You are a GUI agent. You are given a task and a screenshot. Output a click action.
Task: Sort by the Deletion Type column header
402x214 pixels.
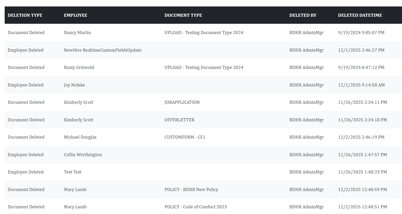pyautogui.click(x=25, y=15)
